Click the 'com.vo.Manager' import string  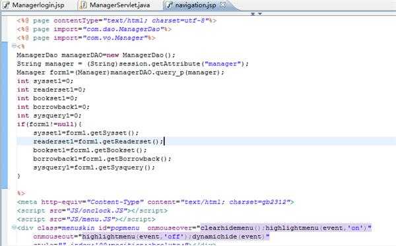click(x=115, y=38)
